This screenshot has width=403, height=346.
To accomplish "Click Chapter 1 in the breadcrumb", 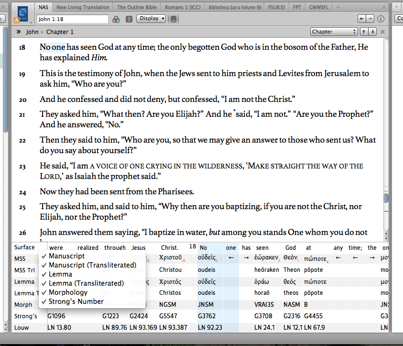I will click(x=60, y=32).
